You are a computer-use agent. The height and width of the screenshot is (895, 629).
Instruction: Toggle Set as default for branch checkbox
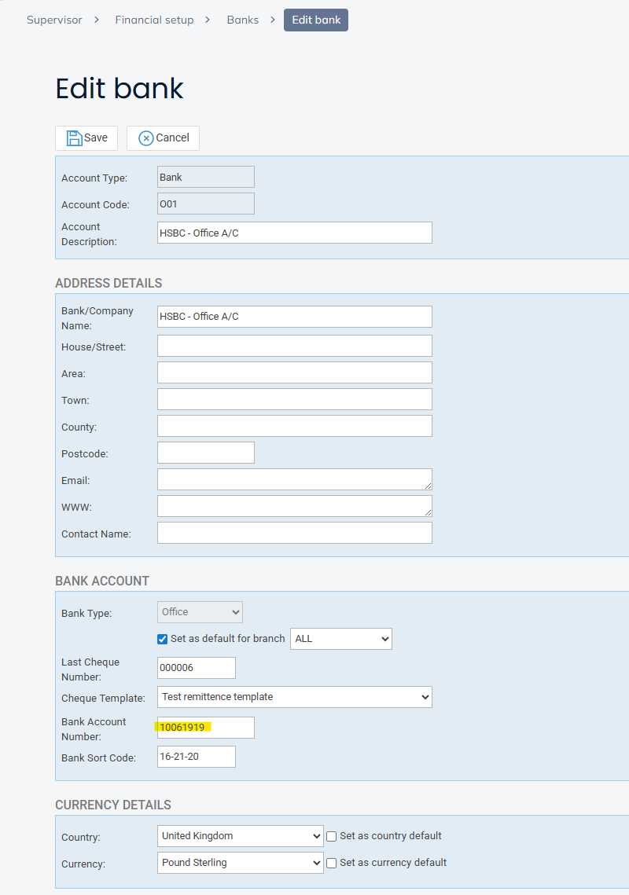(163, 639)
